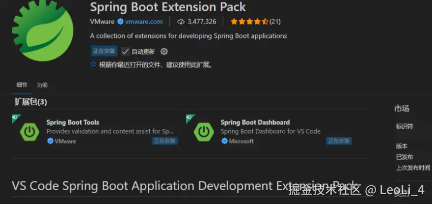Switch to the 功能 tab
Viewport: 432px width, 204px height.
coord(42,85)
